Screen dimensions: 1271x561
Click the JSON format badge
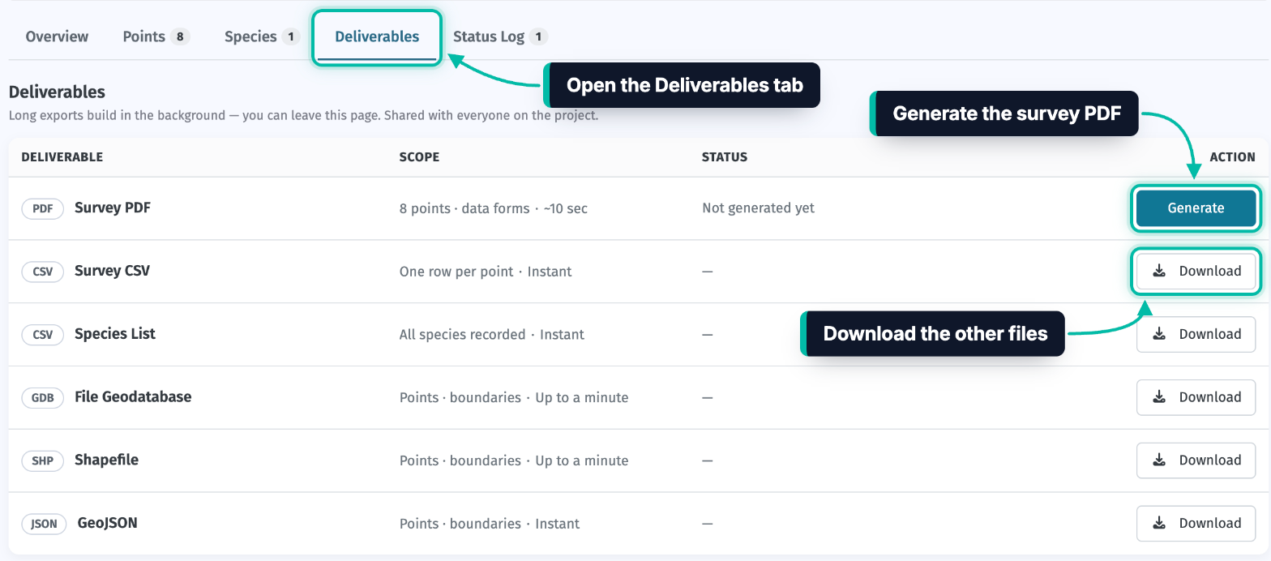point(44,524)
